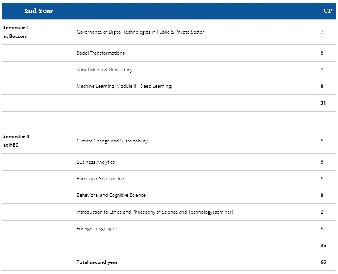Click the second year total 66
Viewport: 338px width, 274px height.
[323, 262]
